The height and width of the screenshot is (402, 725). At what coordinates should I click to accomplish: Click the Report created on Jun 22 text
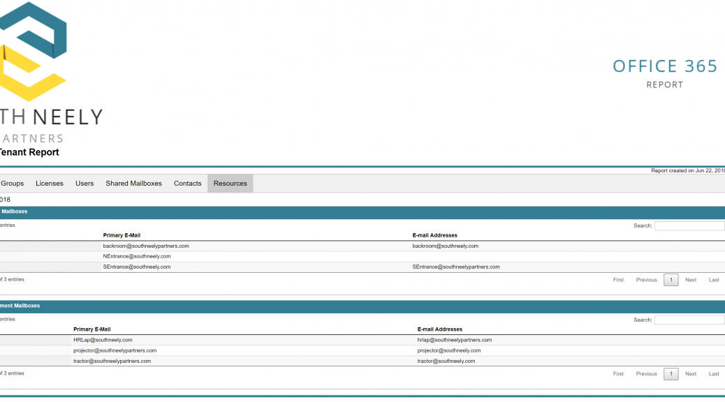point(687,171)
